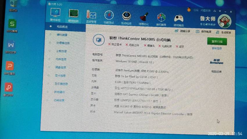Open 金山PDF desktop shortcut

coord(9,90)
